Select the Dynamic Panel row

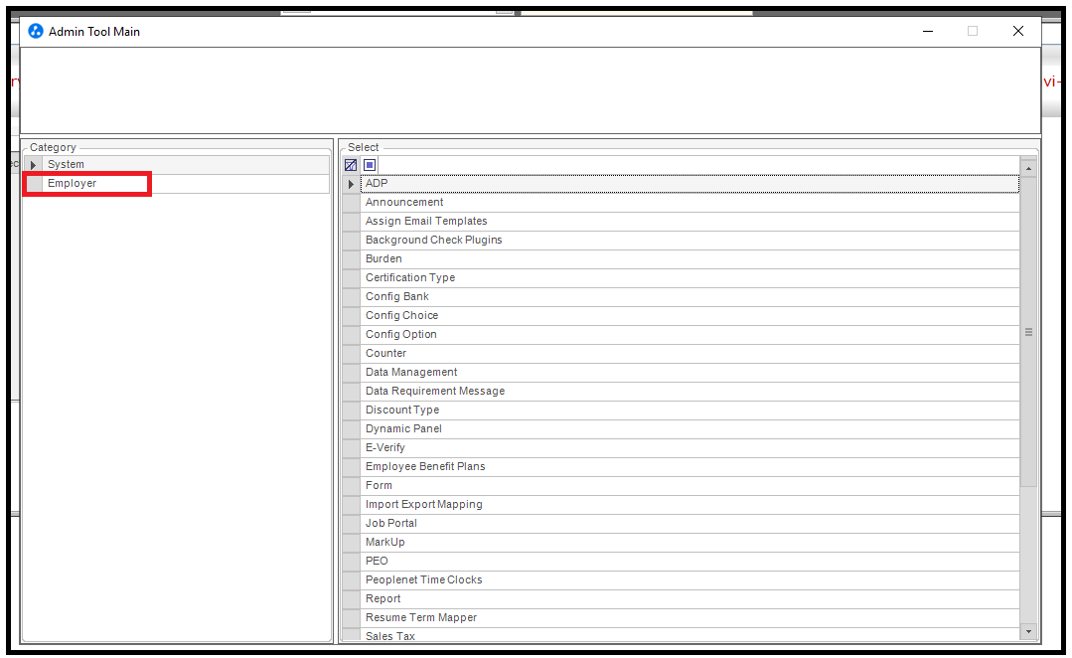[689, 428]
